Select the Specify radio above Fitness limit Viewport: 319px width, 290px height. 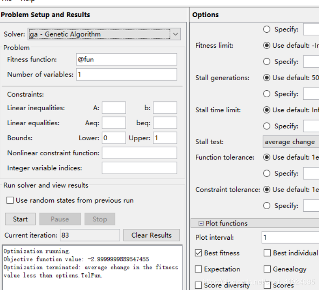point(267,29)
